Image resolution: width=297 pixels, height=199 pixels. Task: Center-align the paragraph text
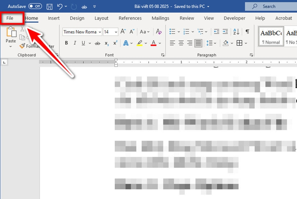[x=181, y=43]
